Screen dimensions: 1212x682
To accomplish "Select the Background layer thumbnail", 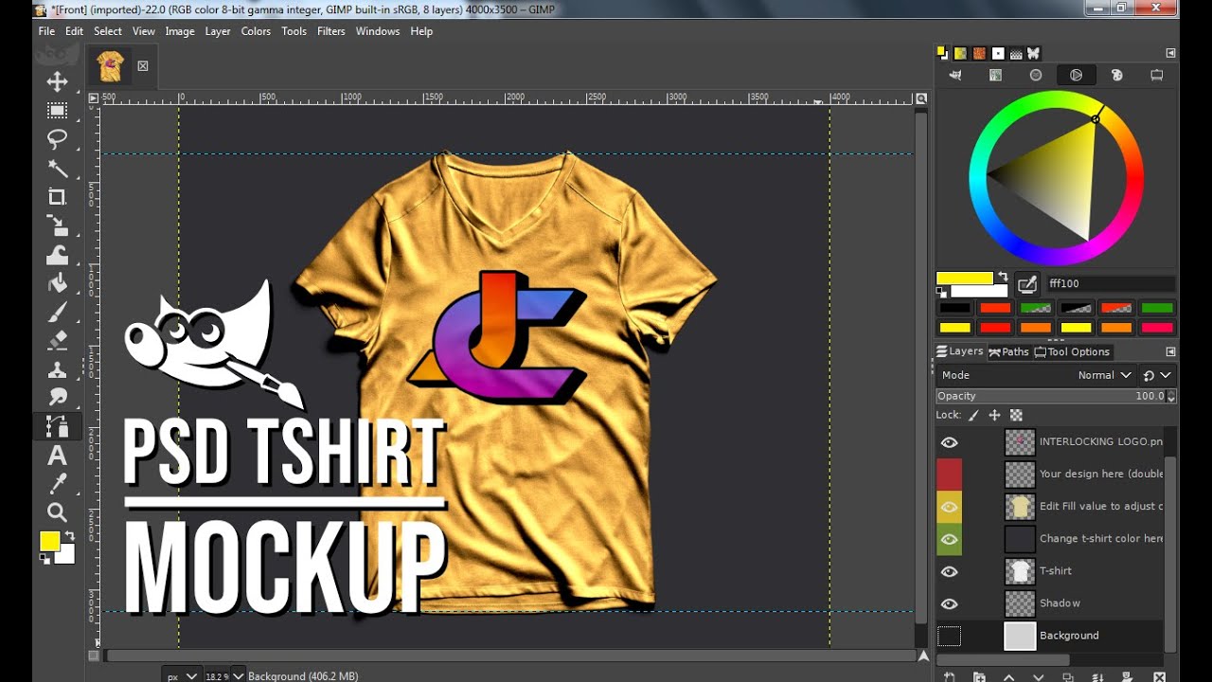I will click(1020, 636).
